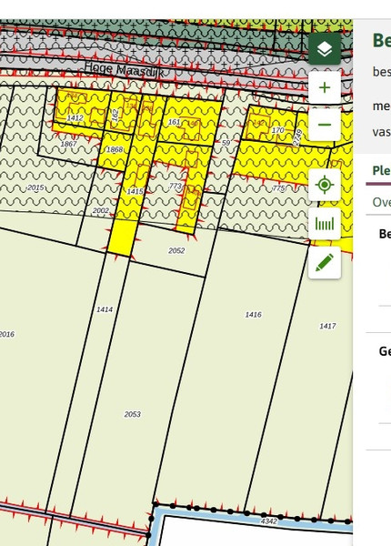Select parcel number 1867
The height and width of the screenshot is (546, 391).
(x=68, y=144)
